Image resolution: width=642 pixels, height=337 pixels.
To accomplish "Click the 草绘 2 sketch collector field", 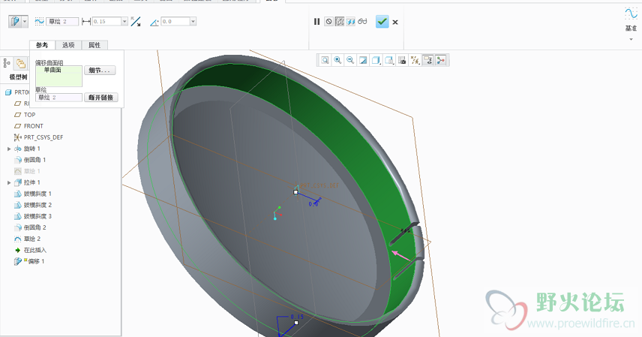I will (x=62, y=21).
